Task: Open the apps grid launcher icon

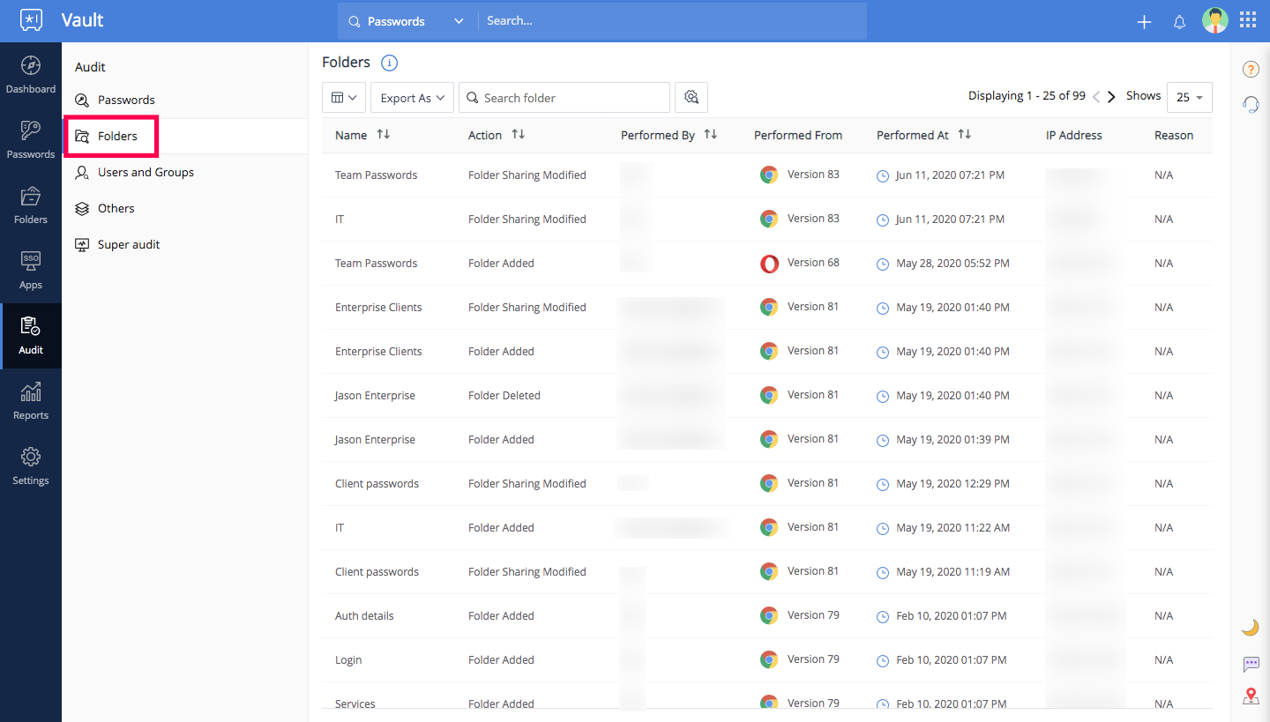Action: (1248, 20)
